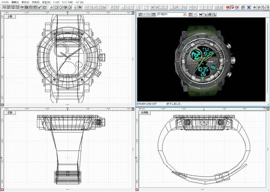Select the four-arrow pan view tool
Screen dimensions: 270x192
coord(254,7)
